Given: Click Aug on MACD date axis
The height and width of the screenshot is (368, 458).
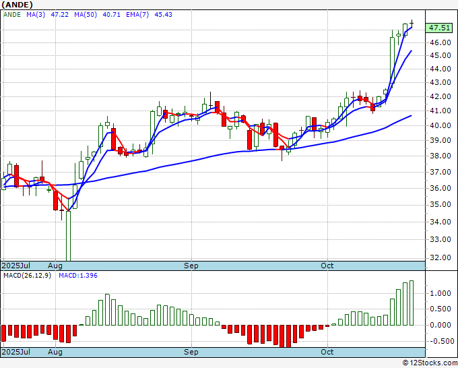Looking at the screenshot, I should (55, 352).
